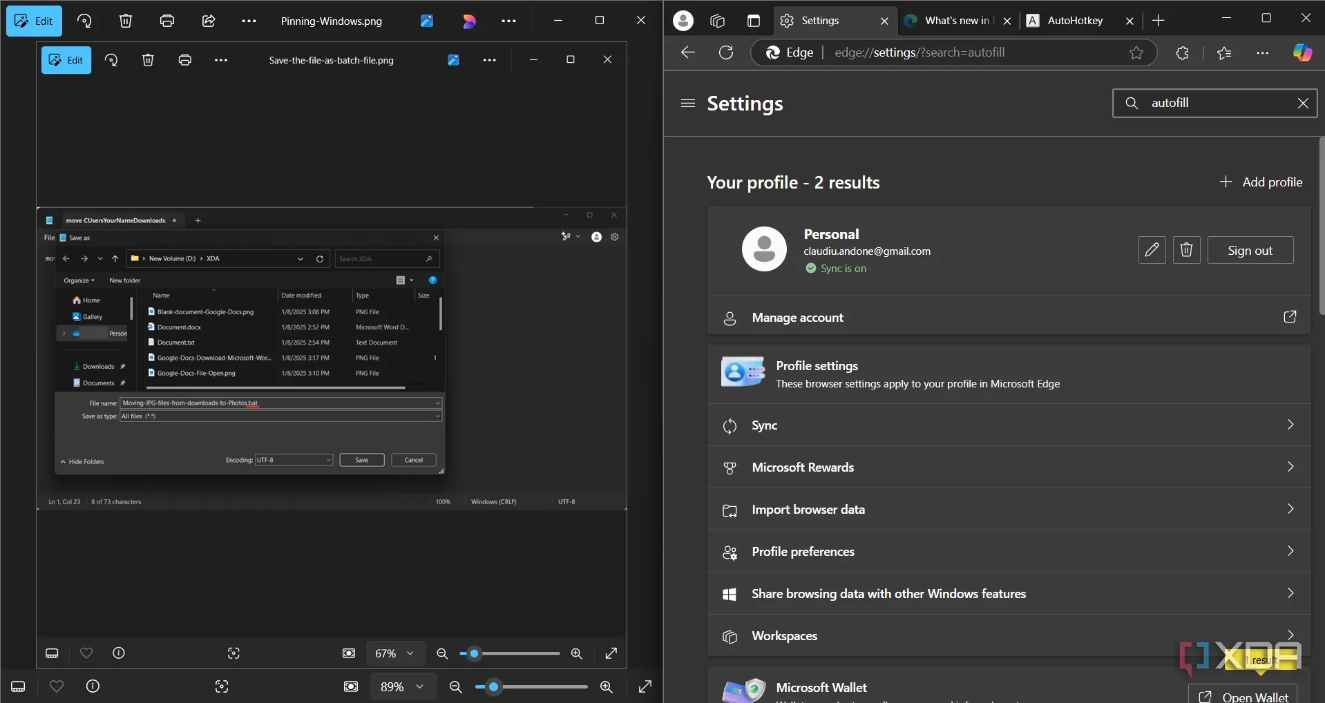The height and width of the screenshot is (703, 1325).
Task: Delete the Personal profile with the trash icon
Action: [x=1186, y=250]
